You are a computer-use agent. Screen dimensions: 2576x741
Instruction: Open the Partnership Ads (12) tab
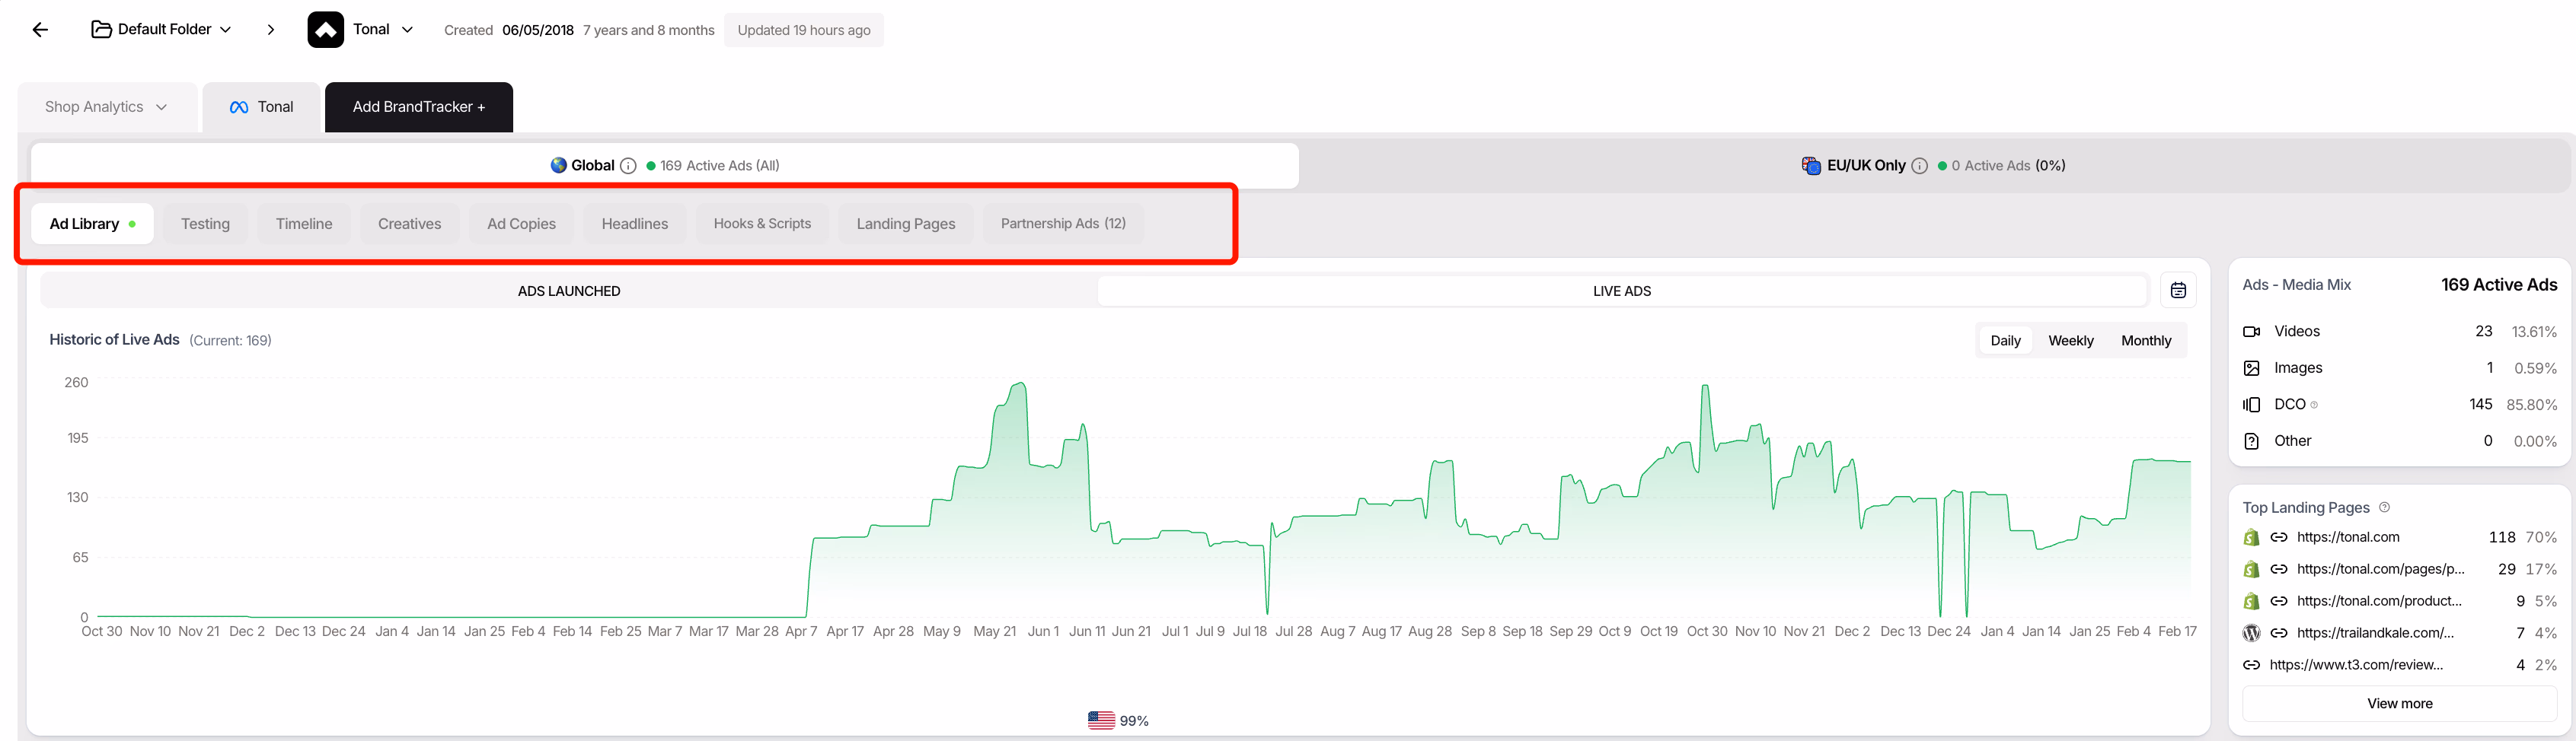pos(1063,224)
